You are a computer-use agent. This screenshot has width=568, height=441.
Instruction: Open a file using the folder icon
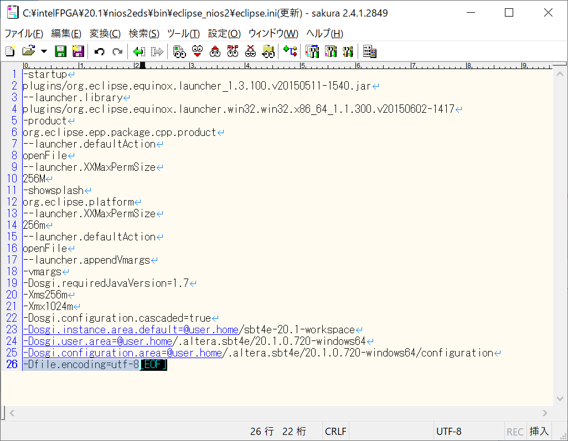[28, 51]
